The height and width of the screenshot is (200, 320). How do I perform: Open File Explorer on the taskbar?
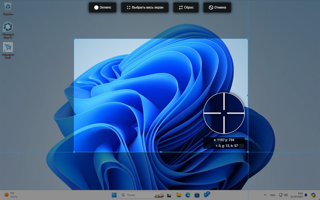click(179, 195)
